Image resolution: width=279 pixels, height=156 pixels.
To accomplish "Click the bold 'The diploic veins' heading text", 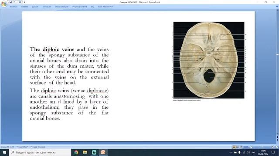I will pos(52,49).
